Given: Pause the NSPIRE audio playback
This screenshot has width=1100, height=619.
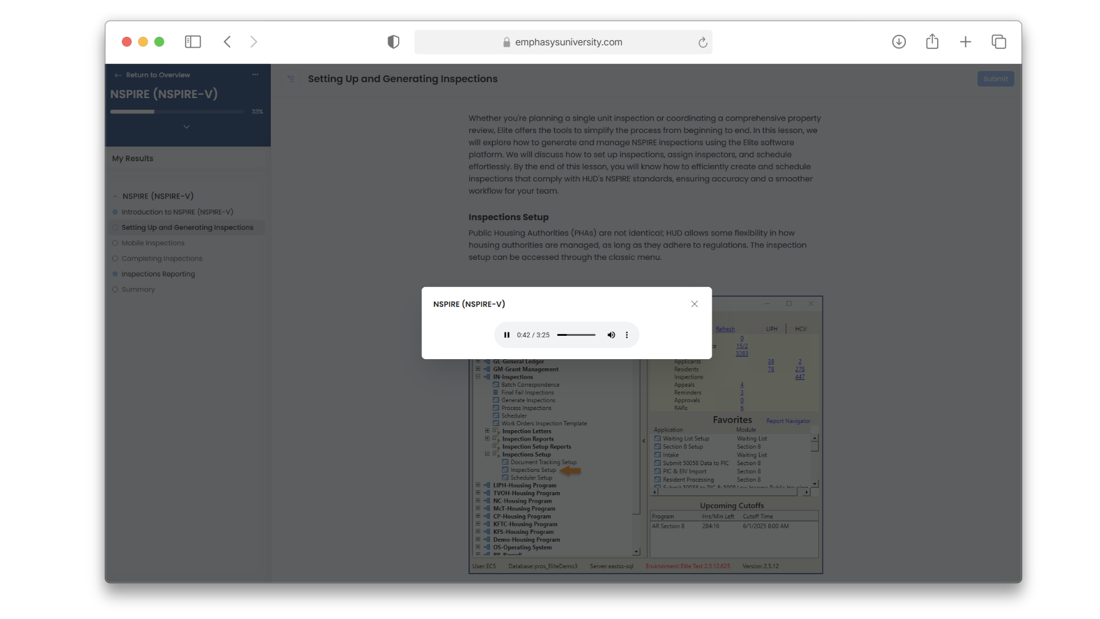Looking at the screenshot, I should pos(507,335).
